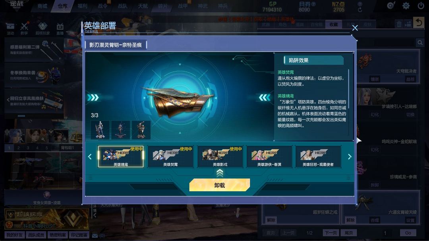Screen dimensions: 429x241
Task: Click the 下一页 next page button
Action: point(331,233)
